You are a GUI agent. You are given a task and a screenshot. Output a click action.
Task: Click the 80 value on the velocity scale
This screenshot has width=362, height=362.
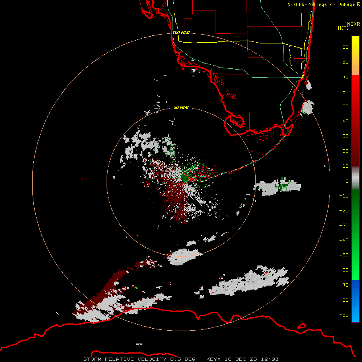346,62
